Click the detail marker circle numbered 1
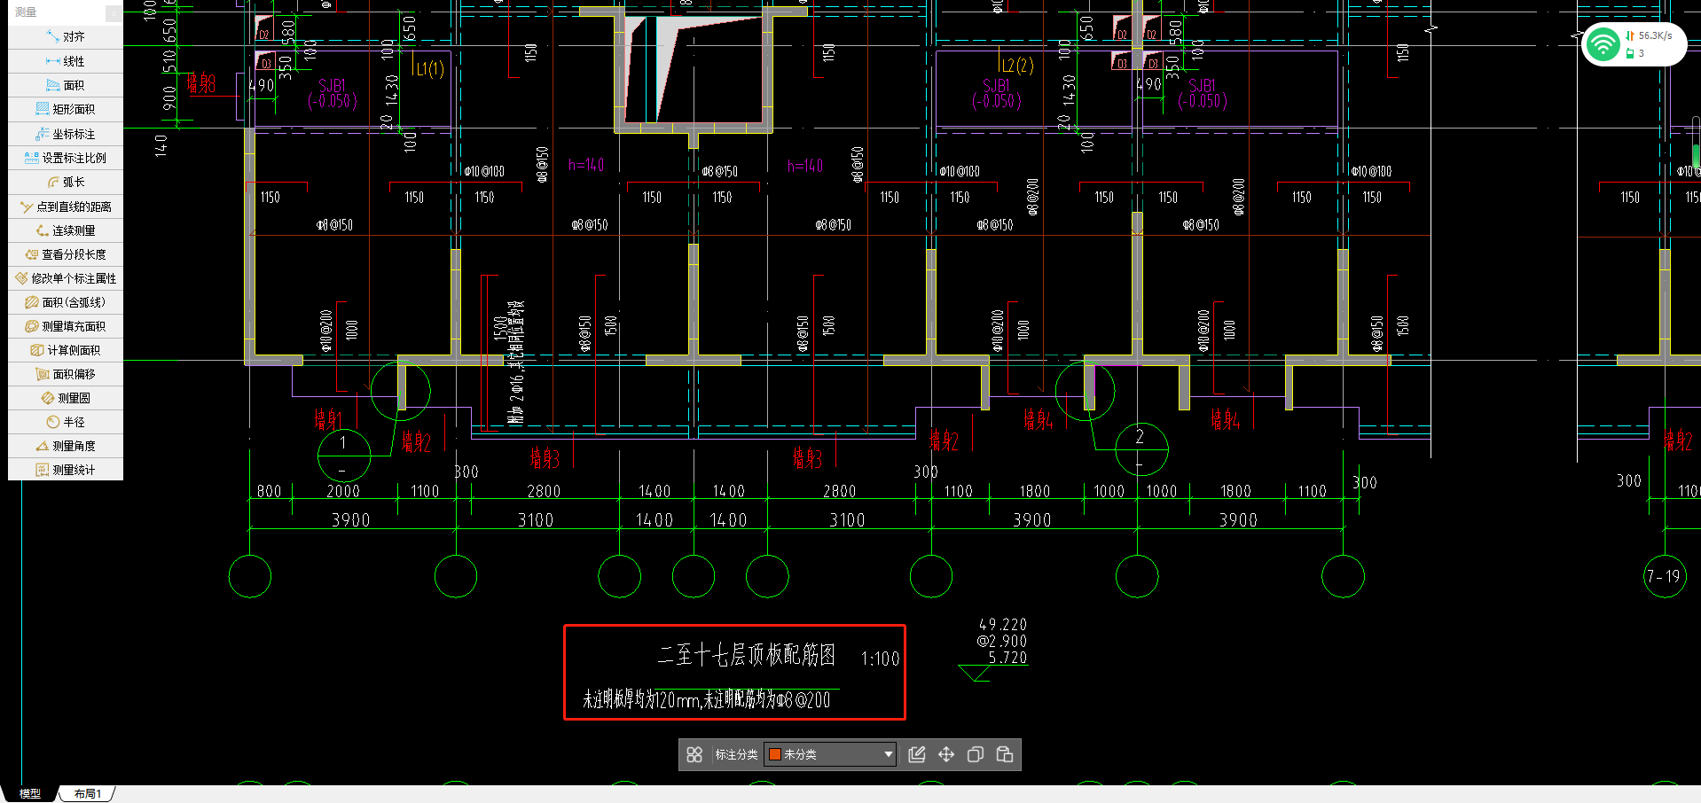 point(343,455)
